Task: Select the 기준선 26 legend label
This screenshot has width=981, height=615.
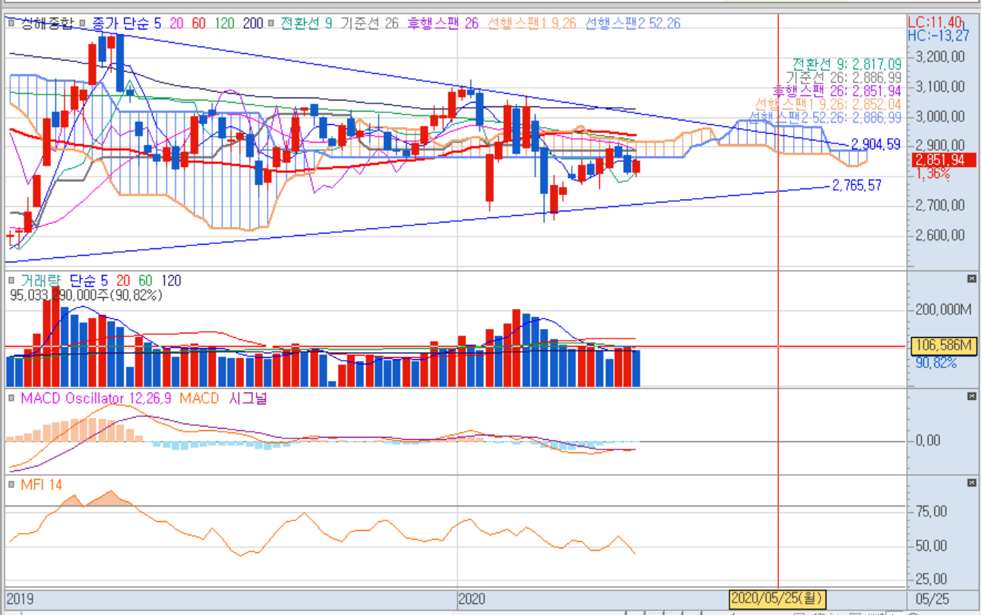Action: click(369, 24)
